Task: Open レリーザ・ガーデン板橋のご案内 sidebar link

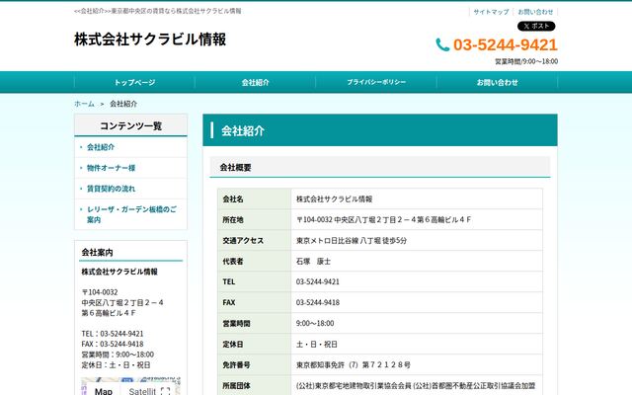Action: [131, 214]
